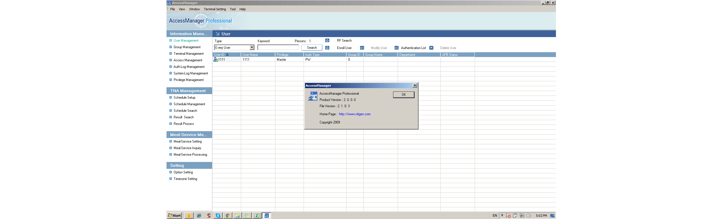The height and width of the screenshot is (219, 727).
Task: Open the File menu
Action: coord(172,9)
